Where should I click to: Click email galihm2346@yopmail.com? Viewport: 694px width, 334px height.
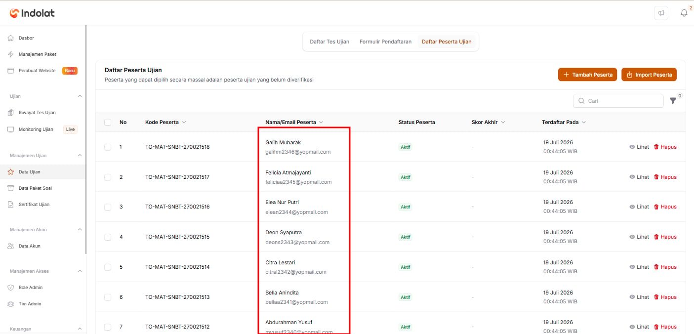point(298,152)
